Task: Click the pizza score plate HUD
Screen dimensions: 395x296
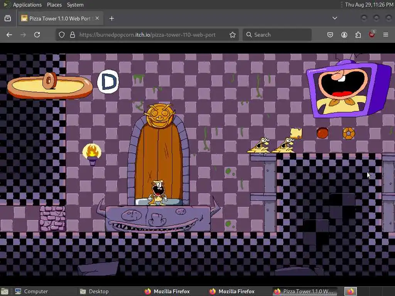Action: 50,86
